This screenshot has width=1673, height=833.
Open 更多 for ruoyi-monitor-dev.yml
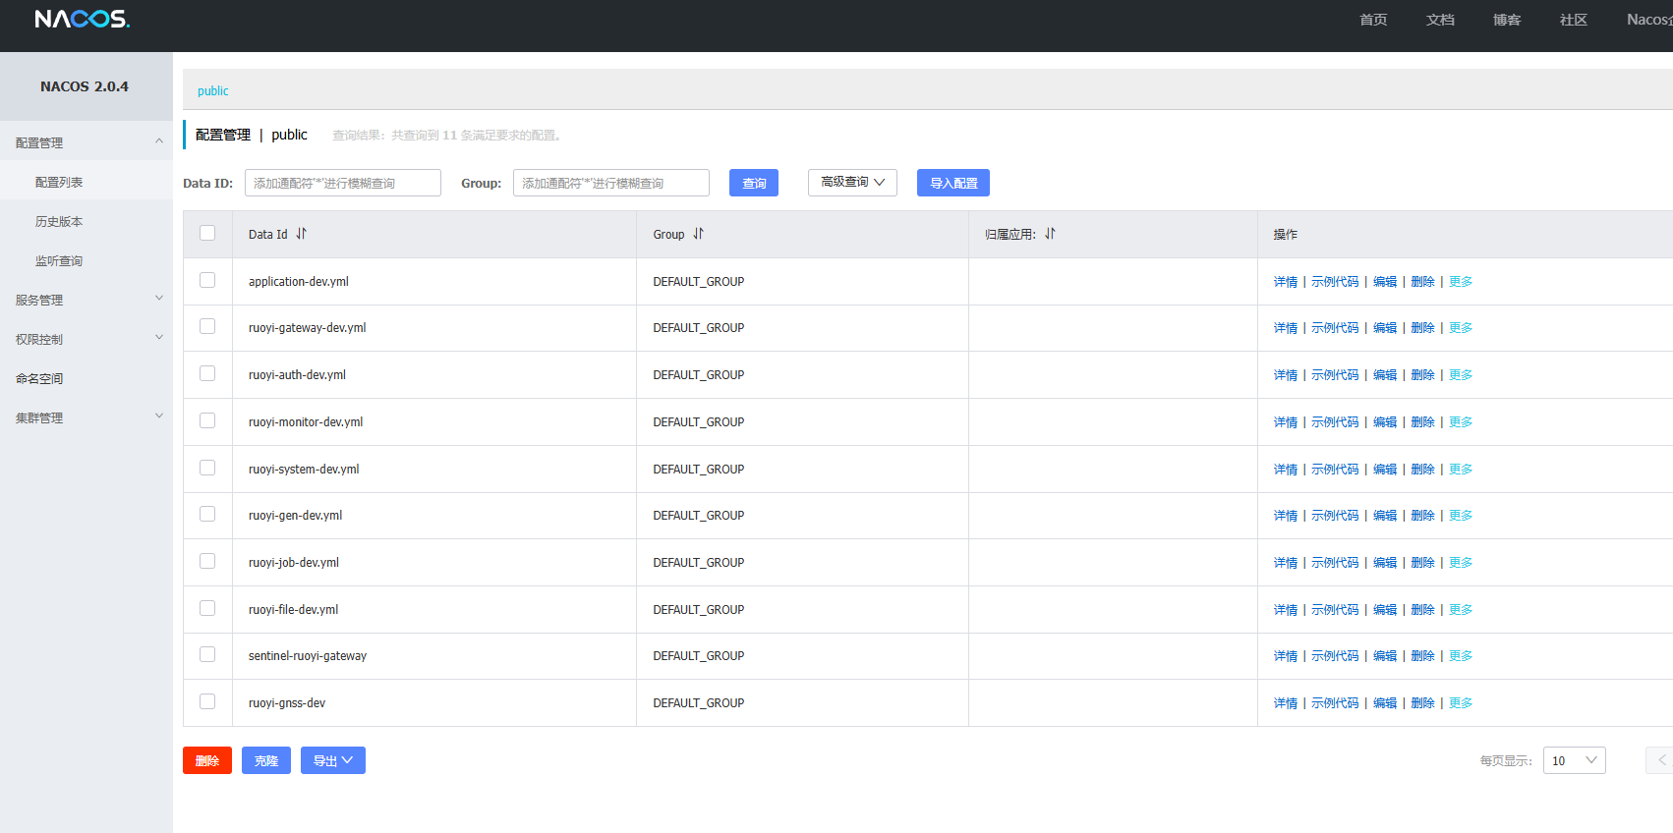1461,422
